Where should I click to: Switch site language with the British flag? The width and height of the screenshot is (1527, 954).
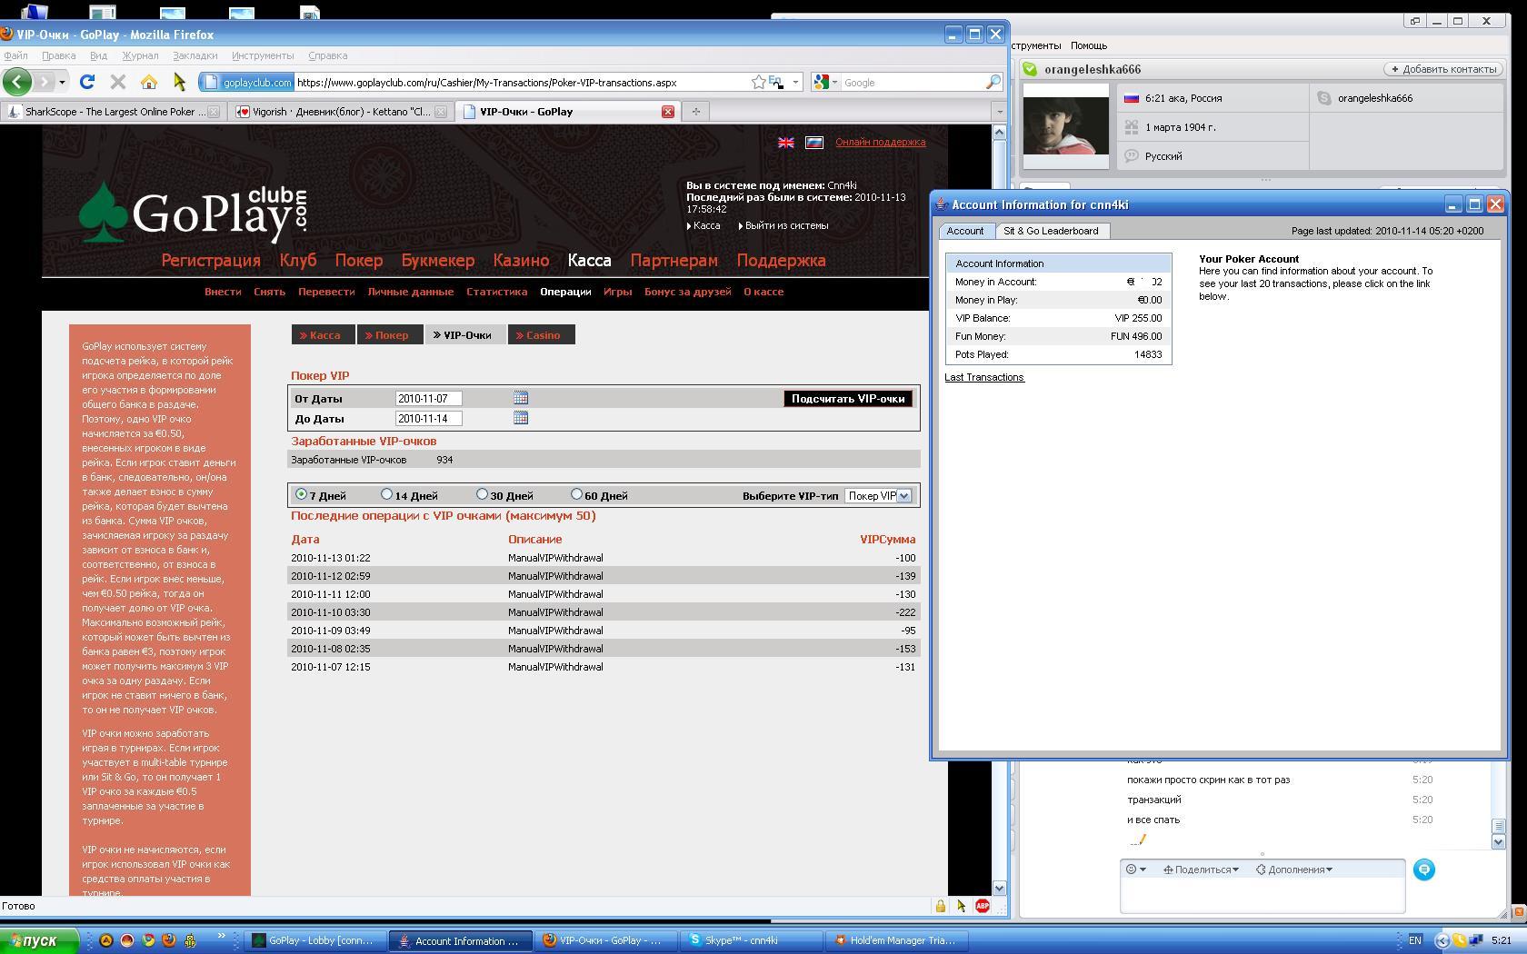(x=786, y=142)
